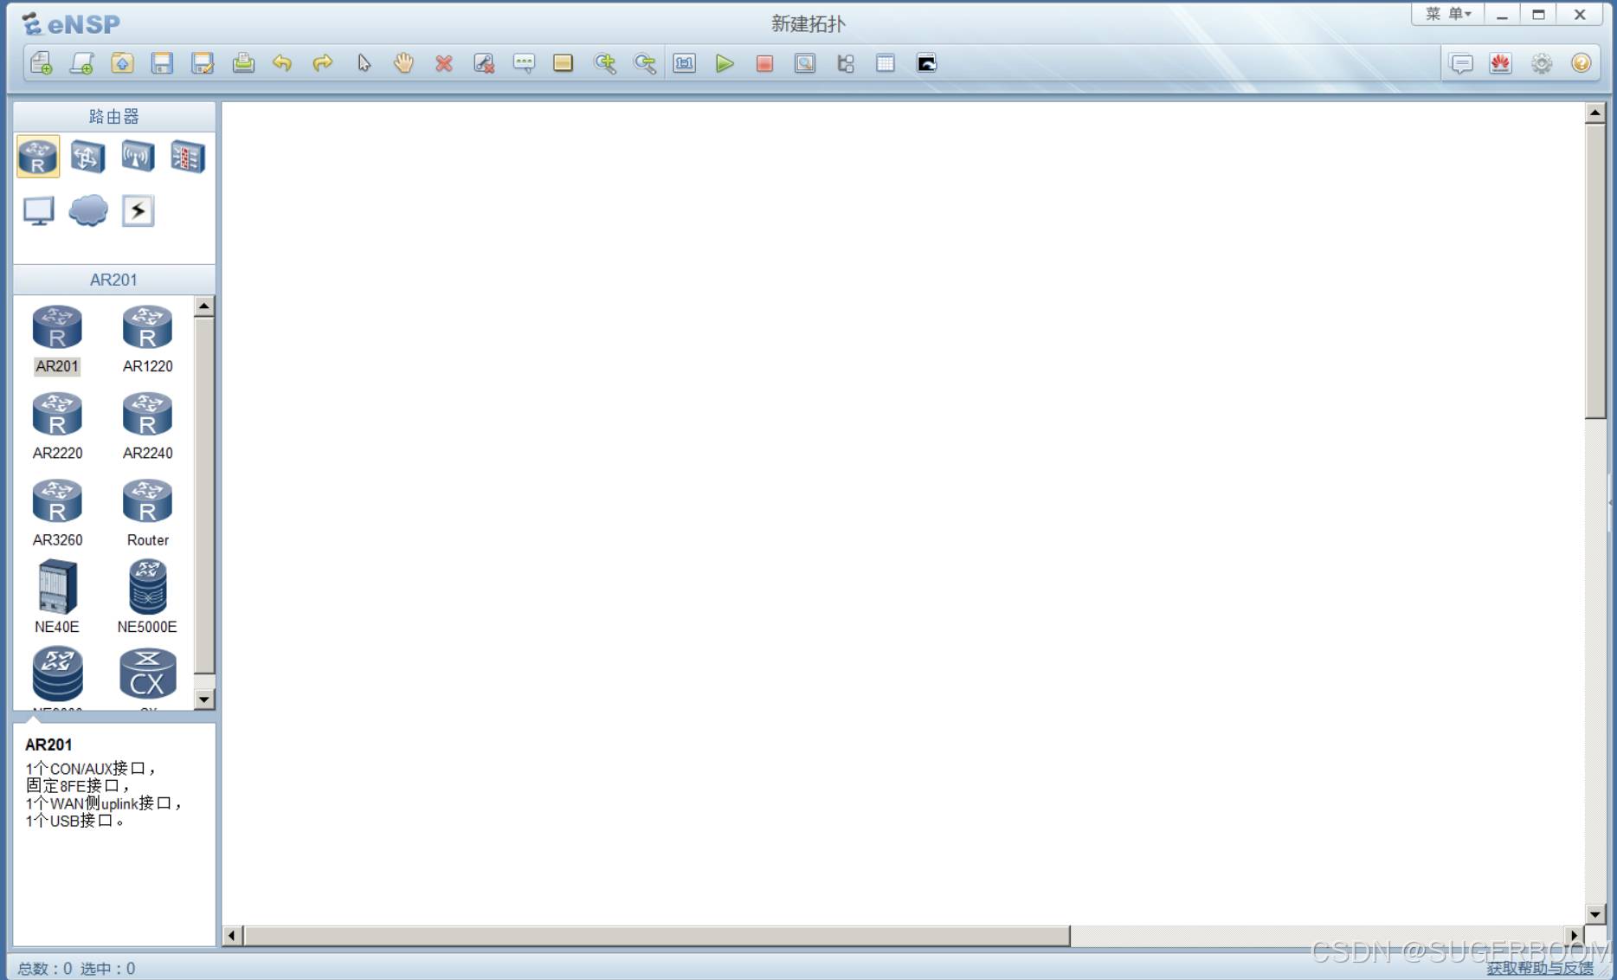Show all interfaces with the tree icon
1617x980 pixels.
(846, 63)
